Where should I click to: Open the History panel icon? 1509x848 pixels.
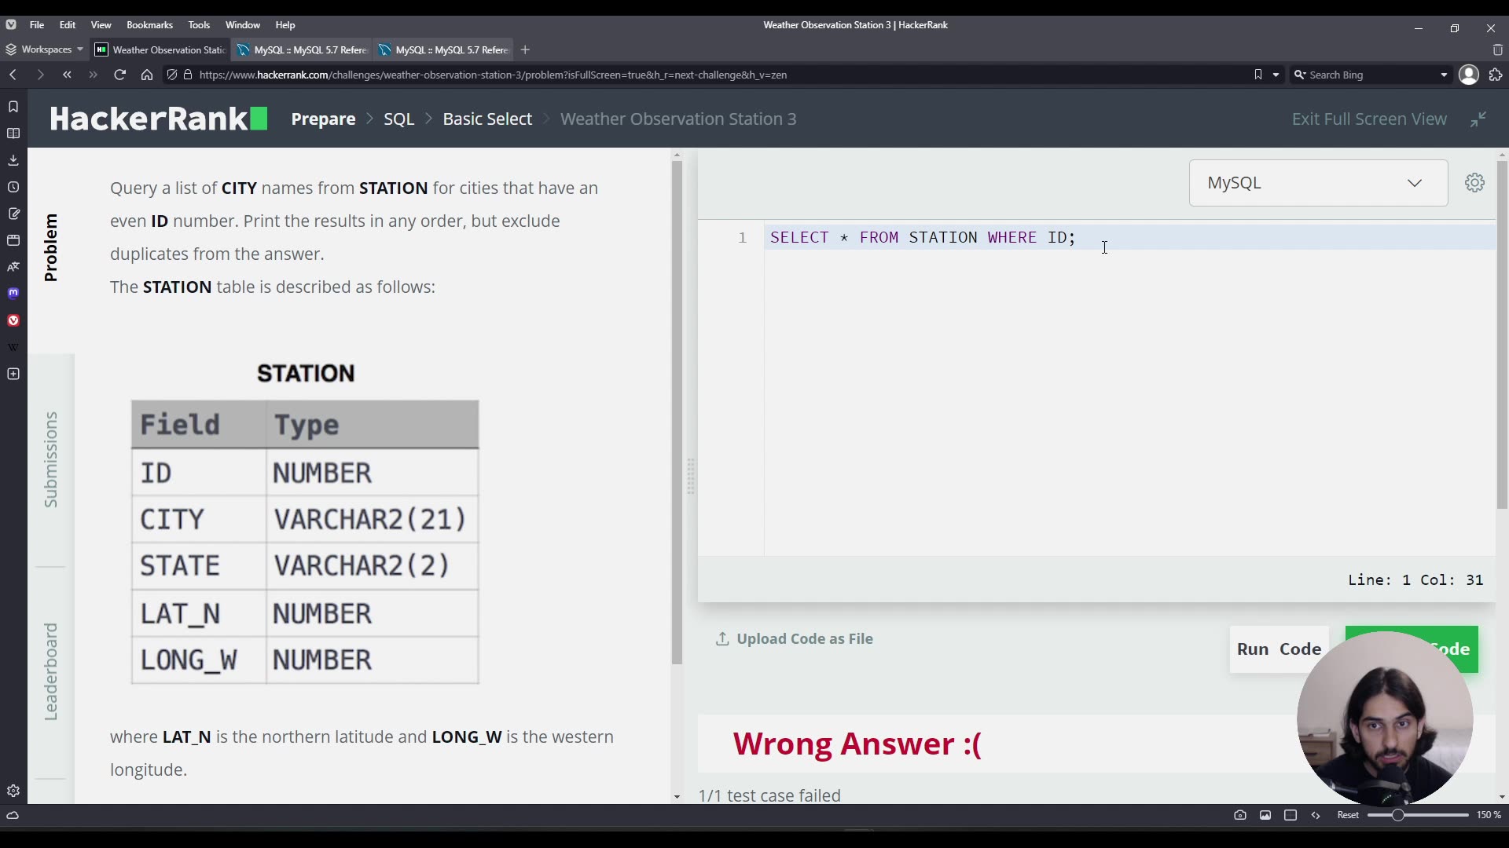(x=13, y=187)
